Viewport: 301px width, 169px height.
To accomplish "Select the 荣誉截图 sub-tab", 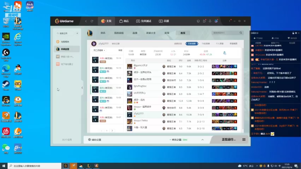I will tap(233, 44).
